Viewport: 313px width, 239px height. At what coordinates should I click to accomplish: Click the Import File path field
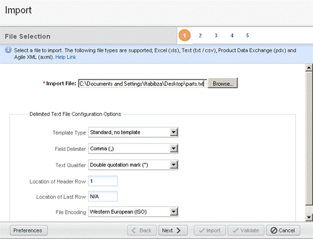pos(143,84)
